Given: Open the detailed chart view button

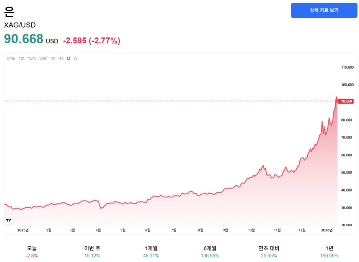Looking at the screenshot, I should pos(324,10).
